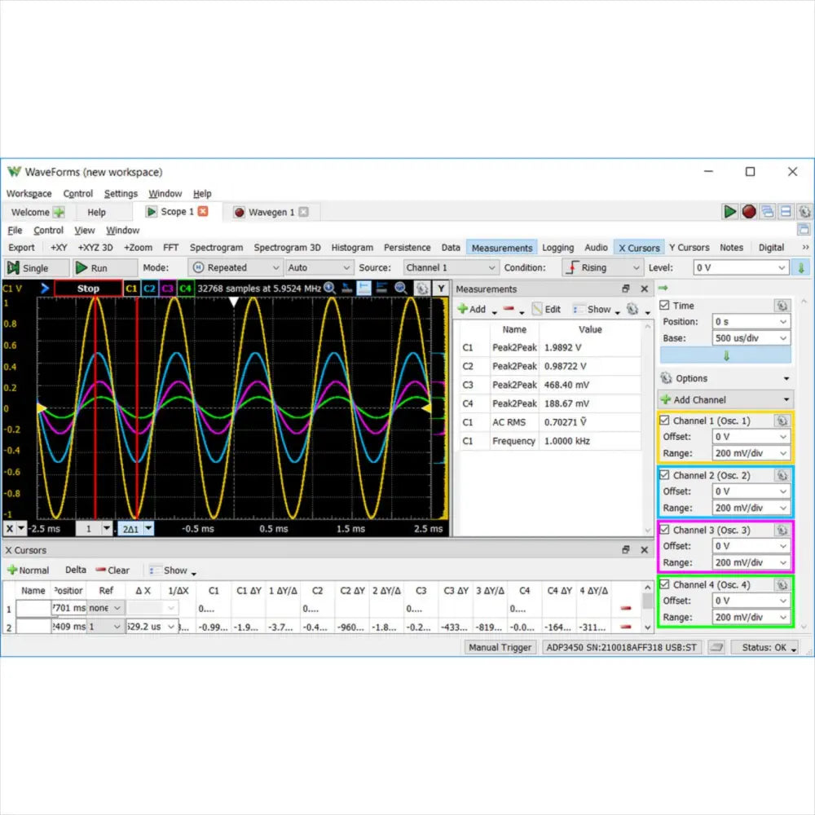The image size is (815, 815).
Task: Disable Channel 4 (Osc. 4) checkbox
Action: click(x=665, y=584)
